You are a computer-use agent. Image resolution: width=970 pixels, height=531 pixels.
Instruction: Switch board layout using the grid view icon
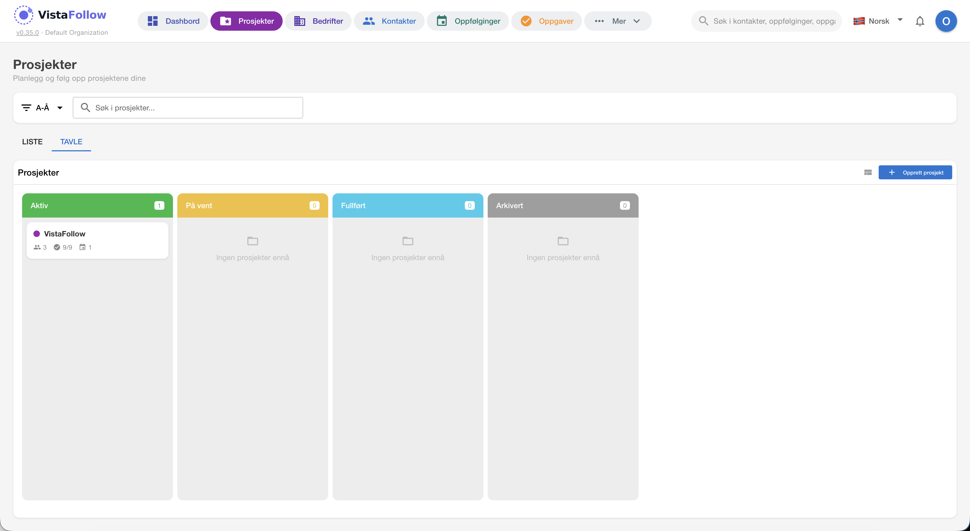(868, 172)
